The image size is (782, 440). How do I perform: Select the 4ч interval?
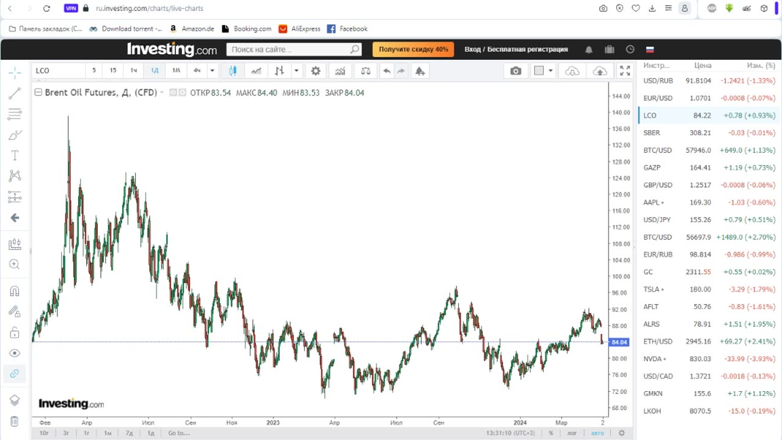click(197, 71)
